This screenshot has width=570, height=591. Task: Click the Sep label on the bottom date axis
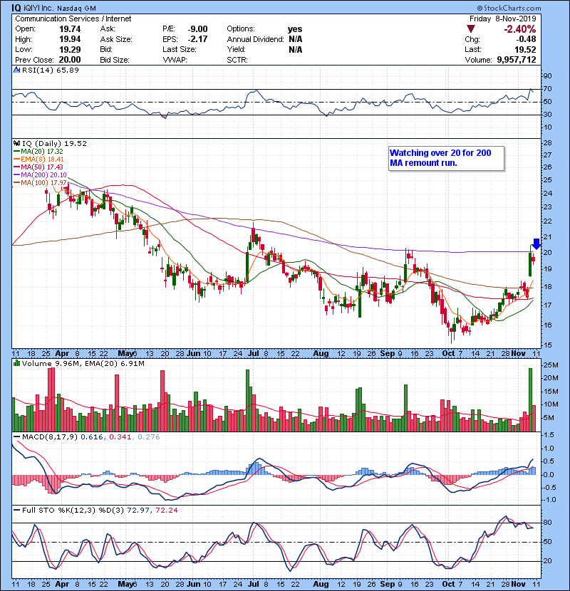click(x=387, y=584)
